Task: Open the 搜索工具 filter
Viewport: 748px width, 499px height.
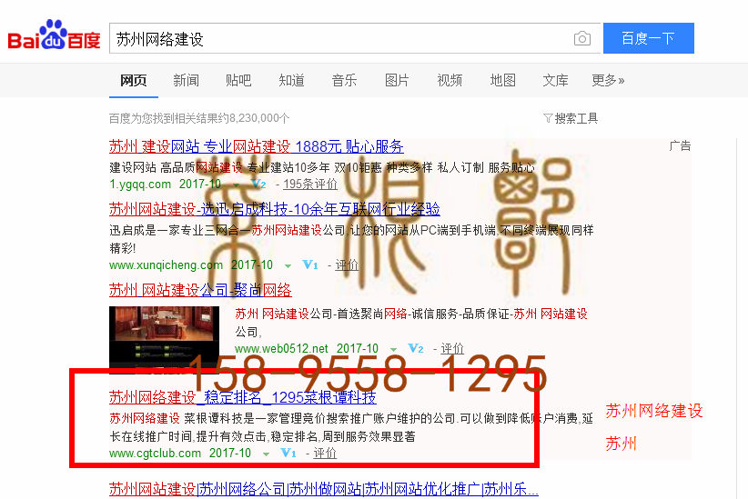Action: pyautogui.click(x=571, y=118)
